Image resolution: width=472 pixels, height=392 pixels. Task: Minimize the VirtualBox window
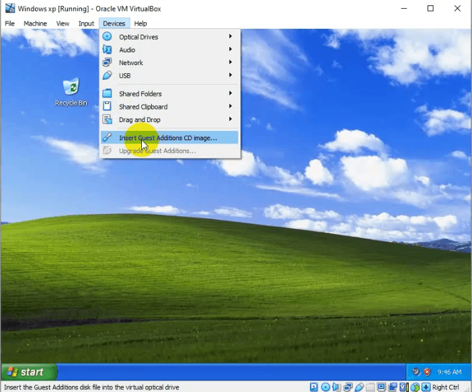(404, 9)
